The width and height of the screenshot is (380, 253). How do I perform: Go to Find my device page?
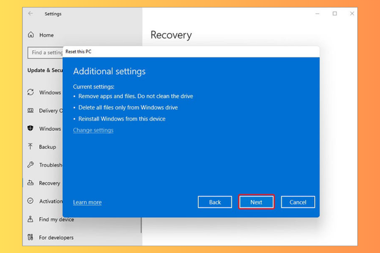(x=56, y=219)
